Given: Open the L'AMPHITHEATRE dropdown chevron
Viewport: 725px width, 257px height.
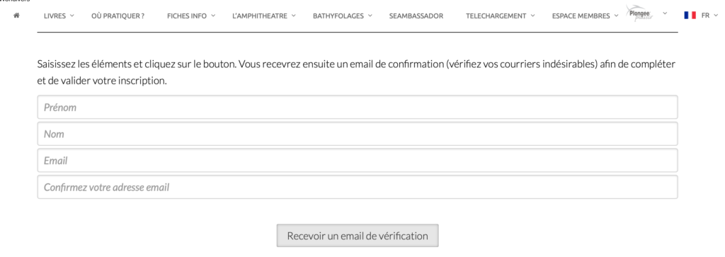Looking at the screenshot, I should 294,16.
